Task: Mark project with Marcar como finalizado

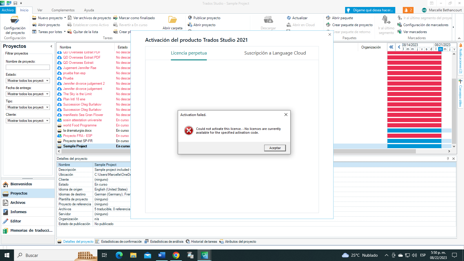Action: tap(134, 18)
